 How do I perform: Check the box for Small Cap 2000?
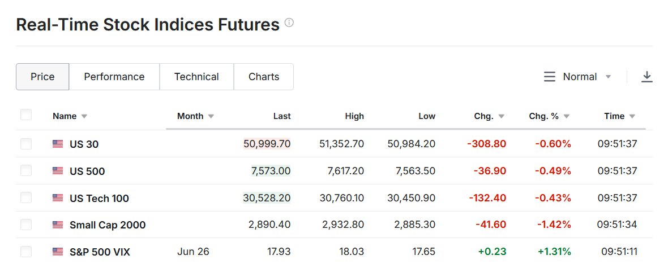click(26, 225)
